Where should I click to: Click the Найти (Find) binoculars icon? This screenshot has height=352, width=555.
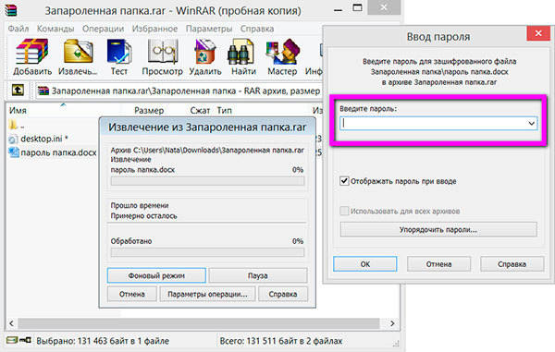point(241,52)
